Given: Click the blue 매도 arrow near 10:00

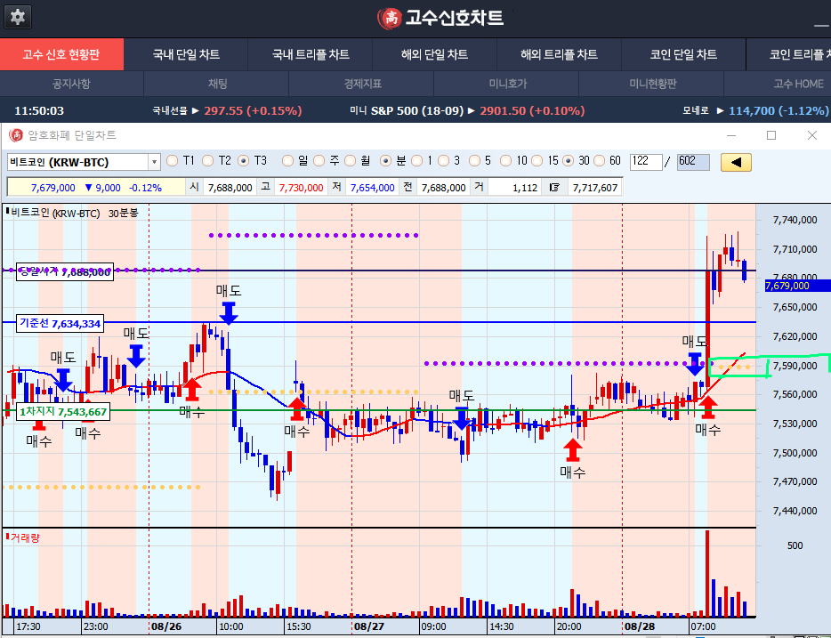Looking at the screenshot, I should coord(229,312).
